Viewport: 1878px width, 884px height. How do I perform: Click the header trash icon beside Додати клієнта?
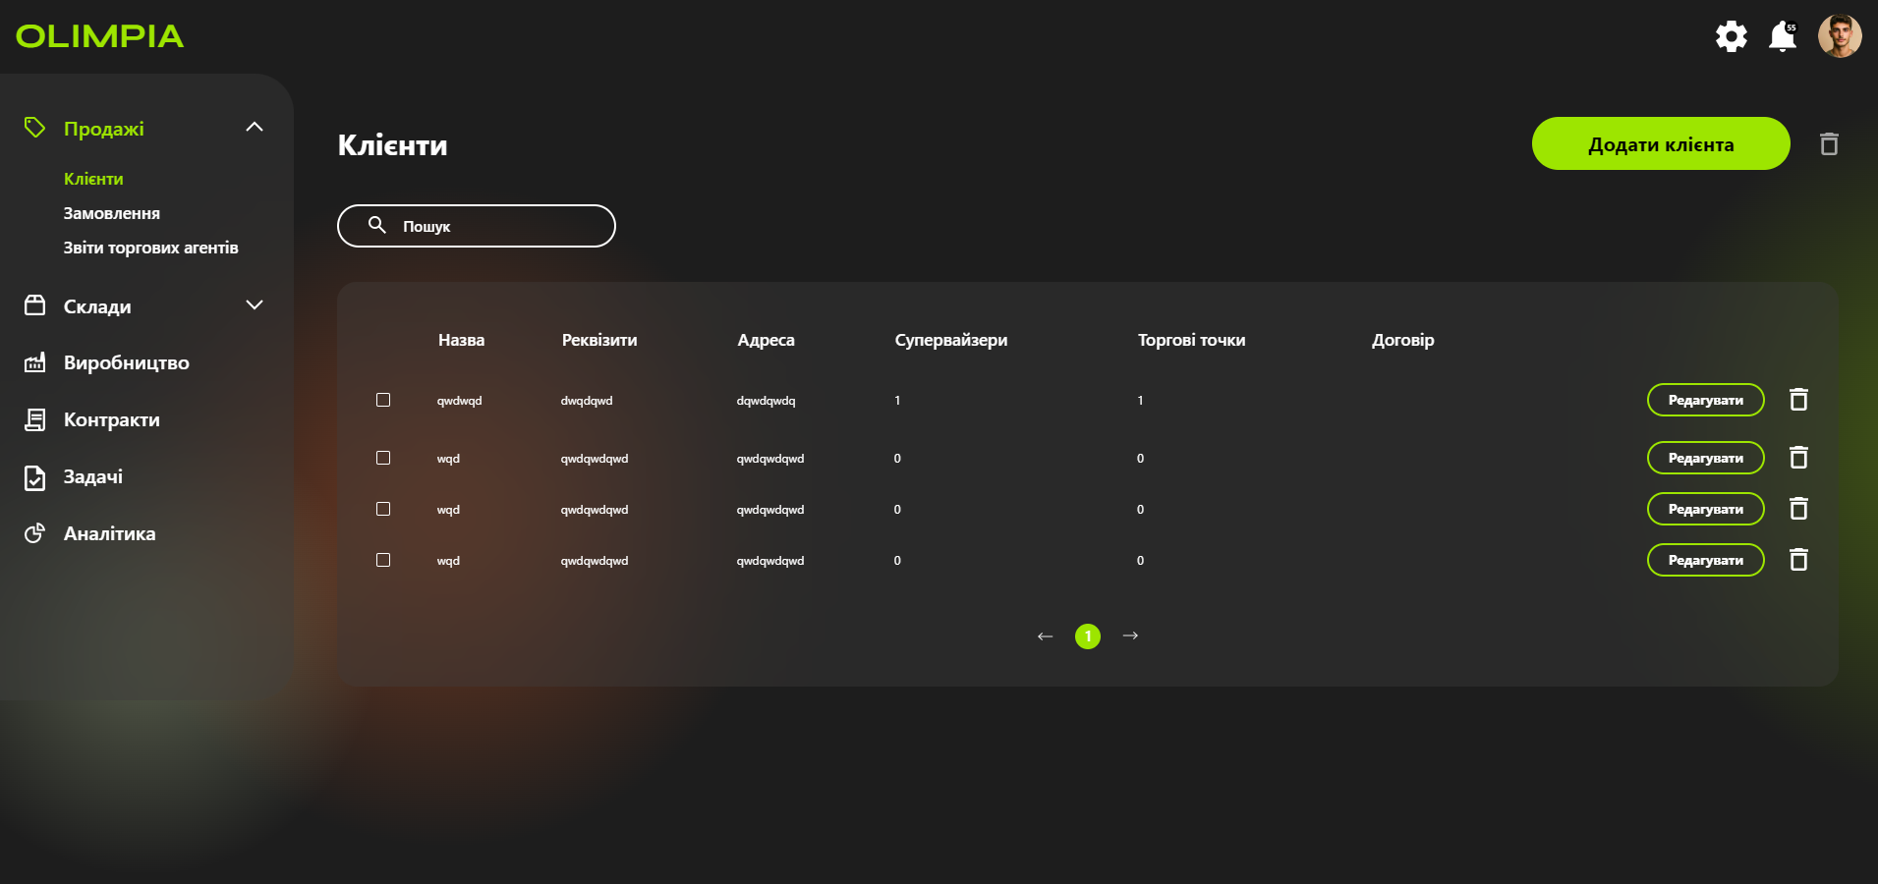[x=1829, y=144]
